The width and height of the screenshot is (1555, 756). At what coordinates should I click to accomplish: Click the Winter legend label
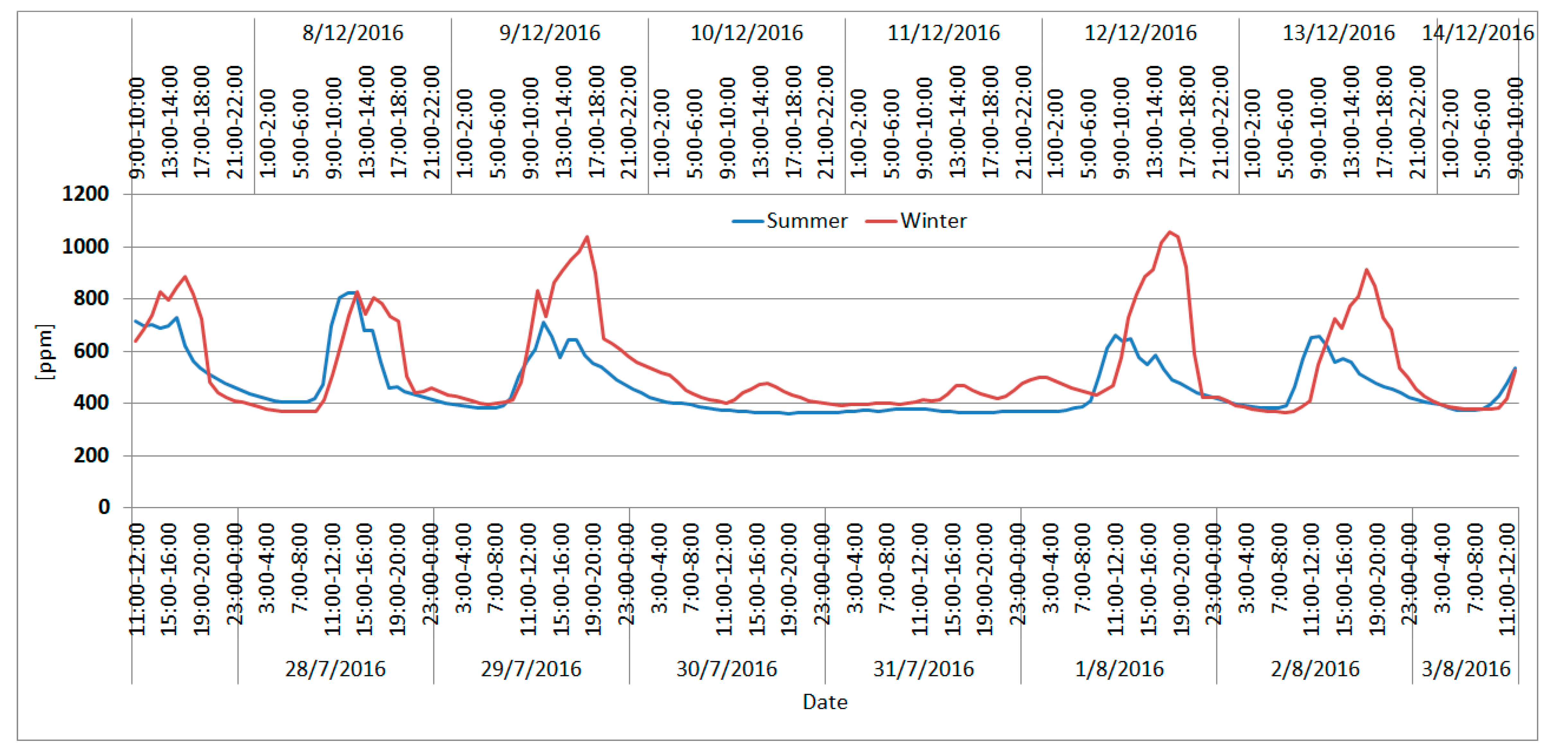933,221
